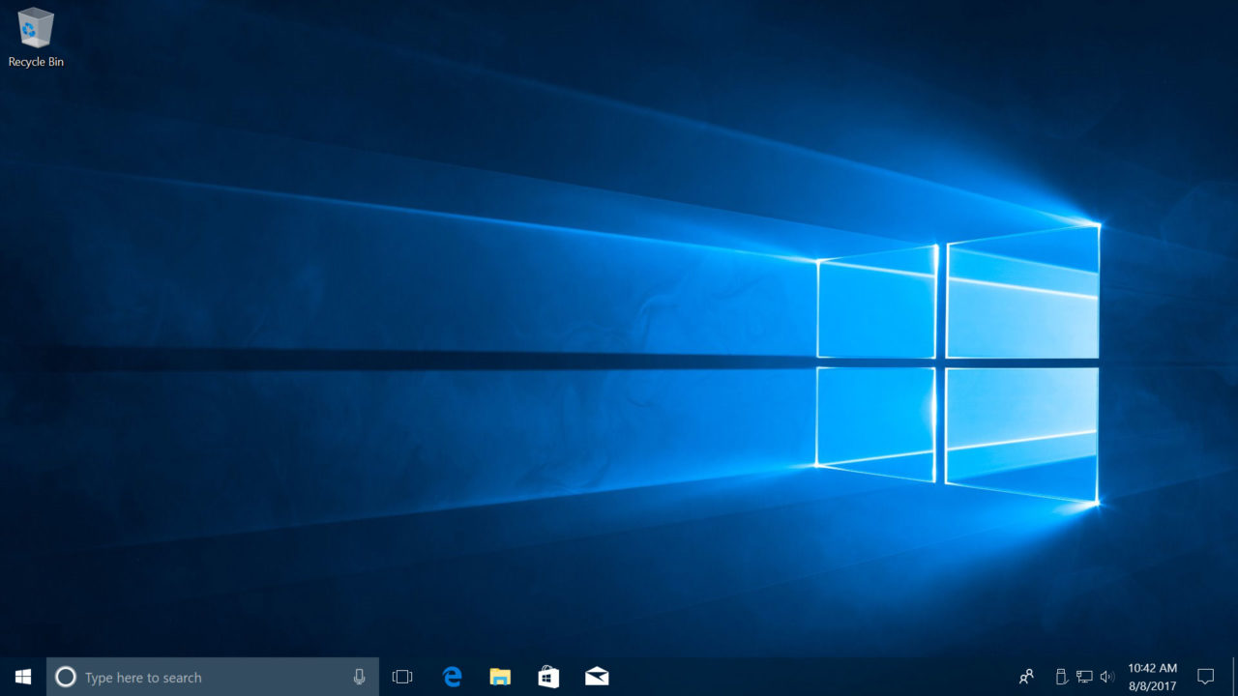
Task: Click the Show desktop sliver button
Action: coord(1235,677)
